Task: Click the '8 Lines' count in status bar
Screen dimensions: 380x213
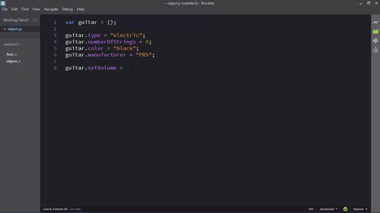Action: pyautogui.click(x=76, y=209)
